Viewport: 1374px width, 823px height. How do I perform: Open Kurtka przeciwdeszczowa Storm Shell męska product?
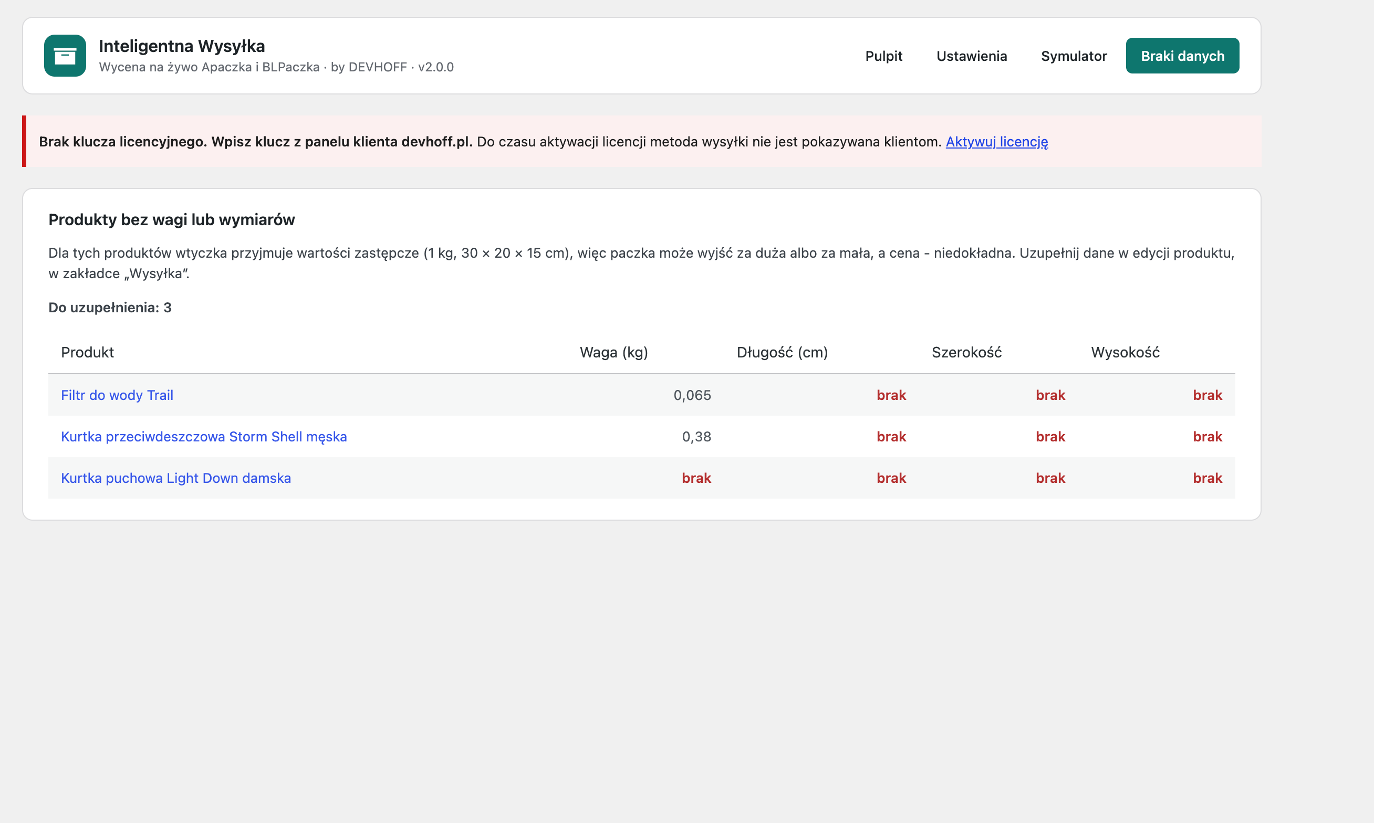(204, 437)
